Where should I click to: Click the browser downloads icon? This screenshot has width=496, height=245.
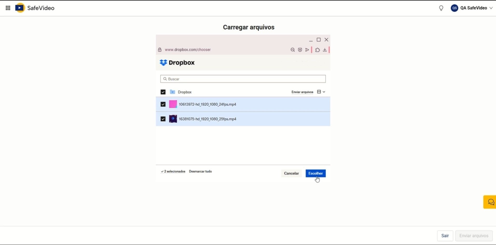[x=325, y=50]
